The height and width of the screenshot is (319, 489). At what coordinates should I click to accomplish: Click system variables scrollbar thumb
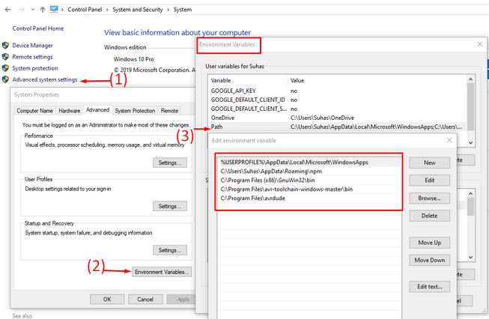pyautogui.click(x=470, y=207)
